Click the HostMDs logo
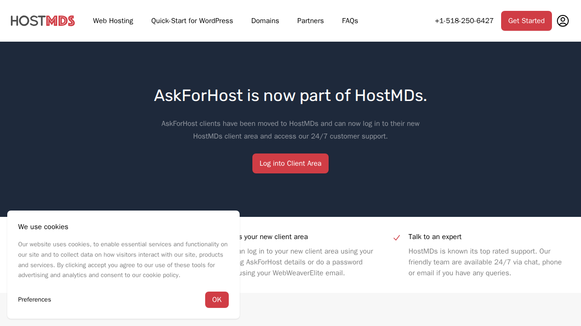The image size is (581, 326). 43,21
